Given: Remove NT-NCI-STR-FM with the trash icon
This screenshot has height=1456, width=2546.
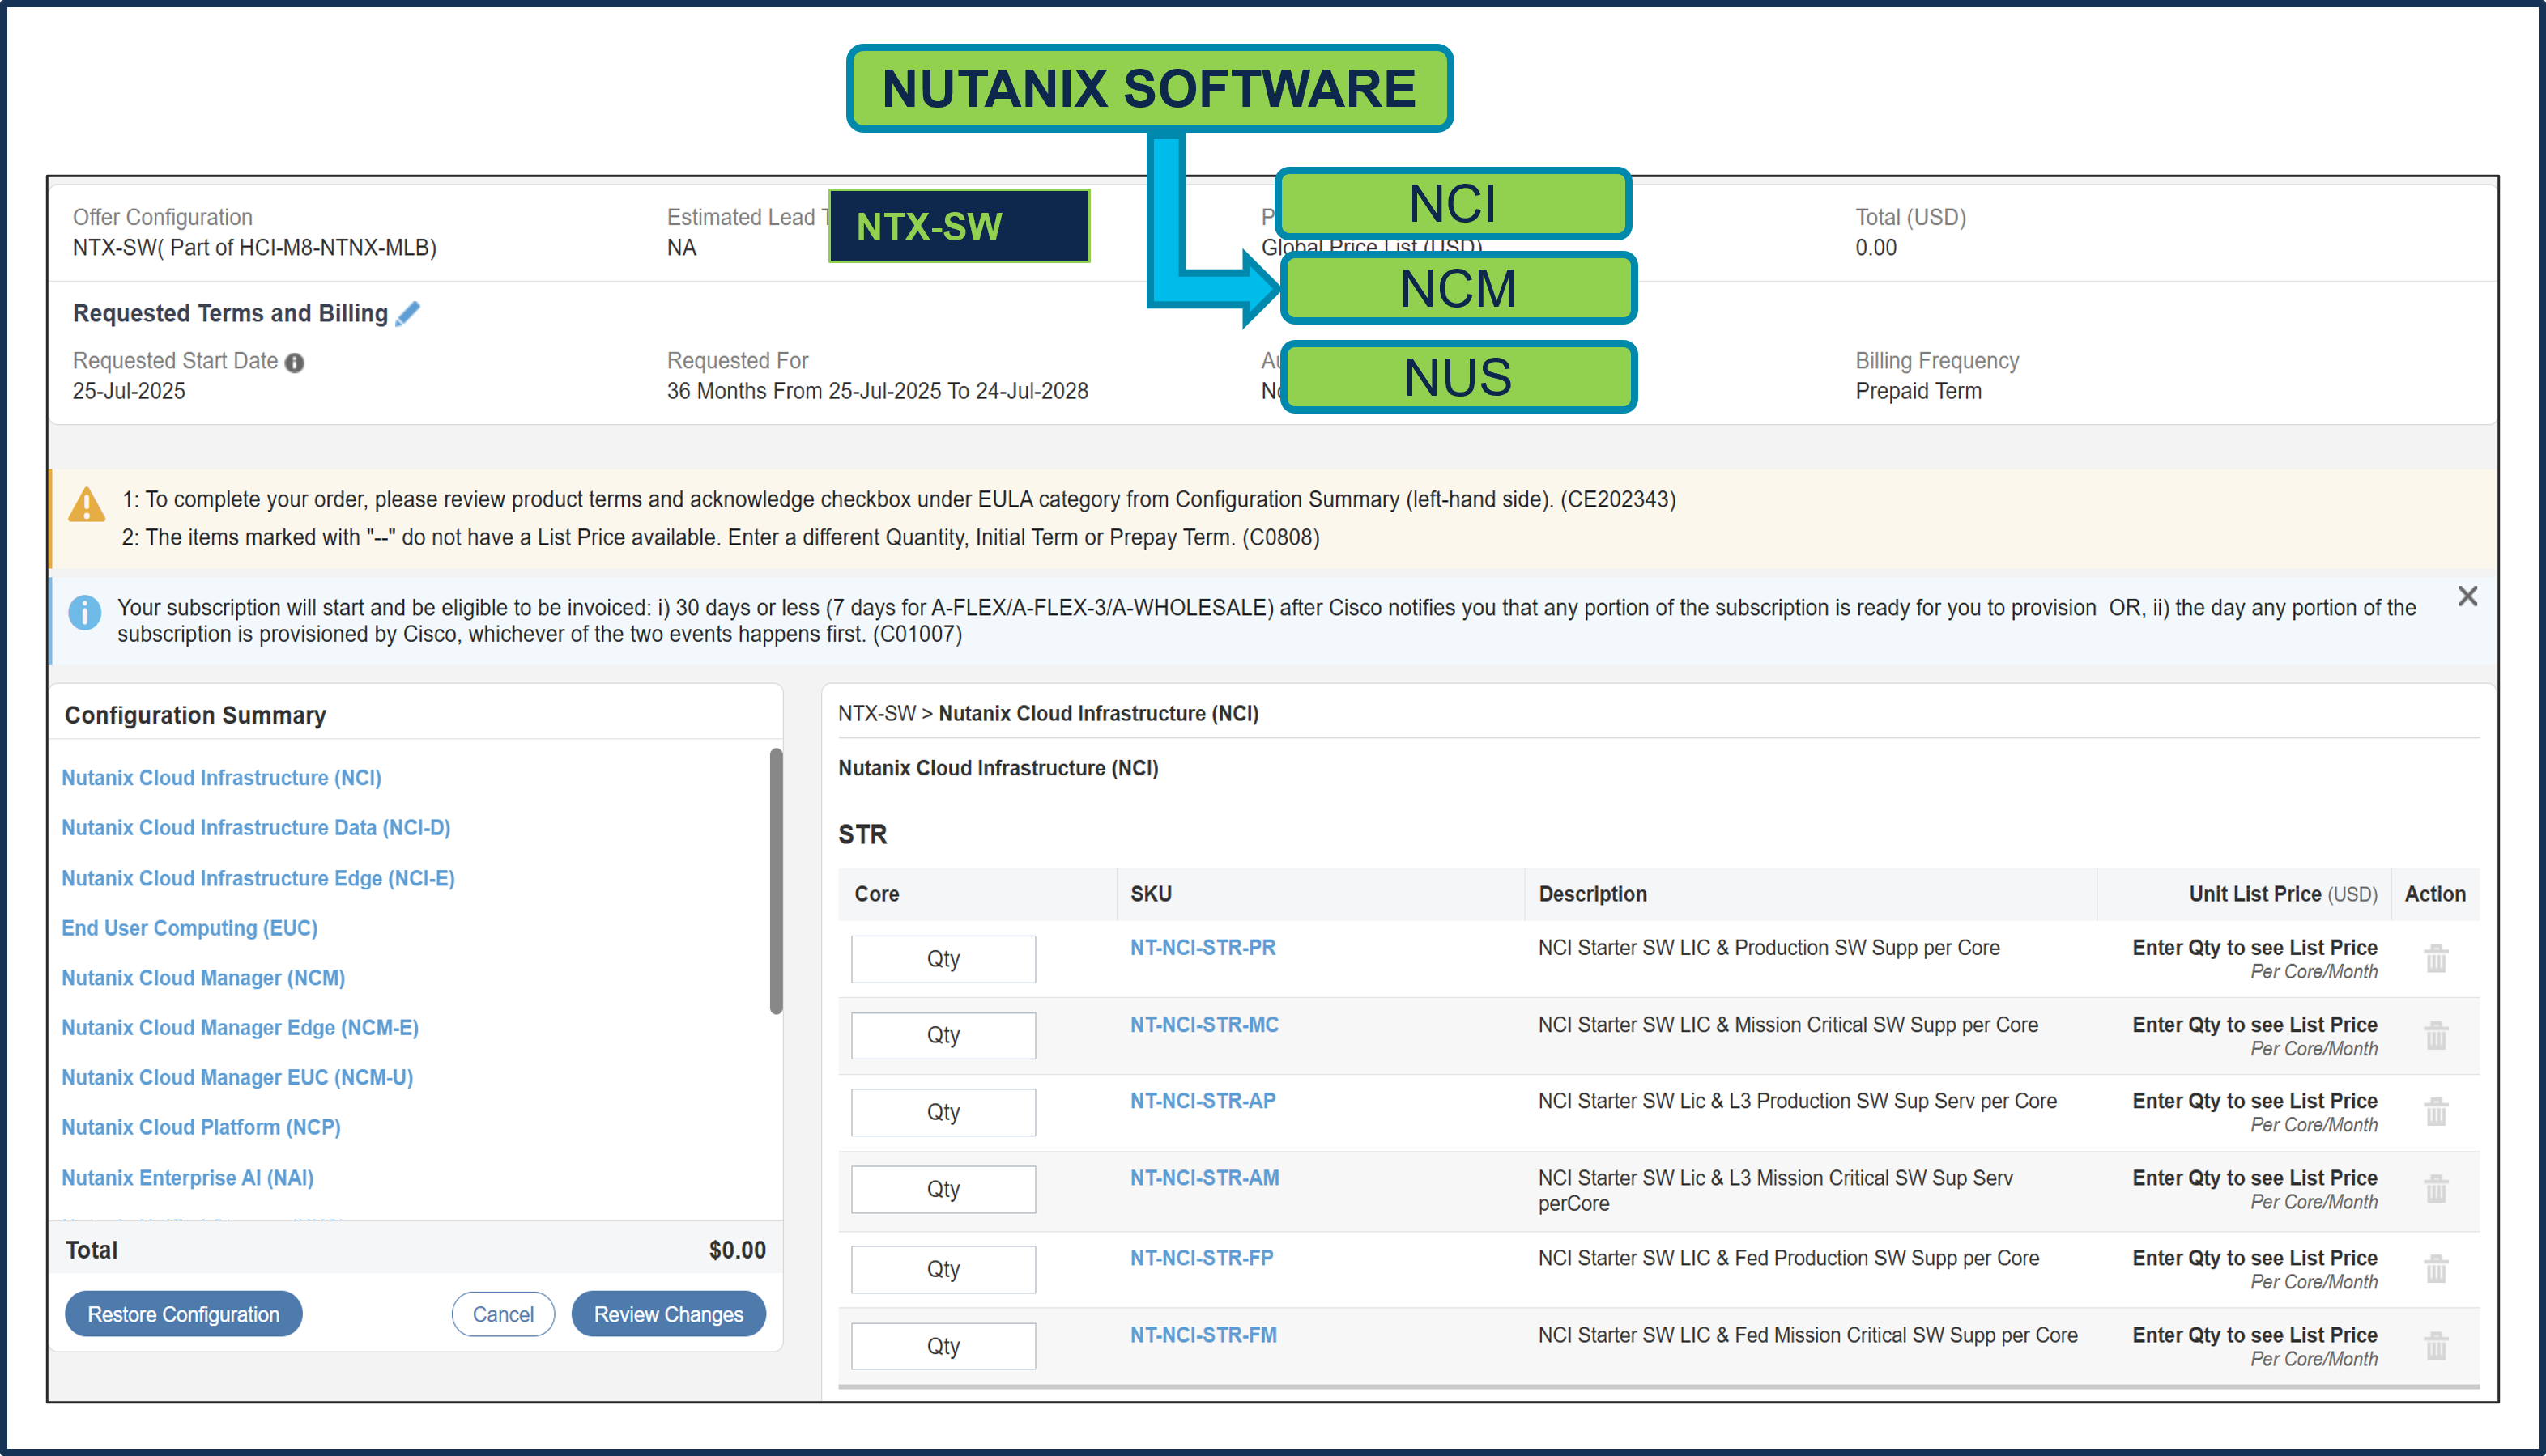Looking at the screenshot, I should pyautogui.click(x=2436, y=1345).
